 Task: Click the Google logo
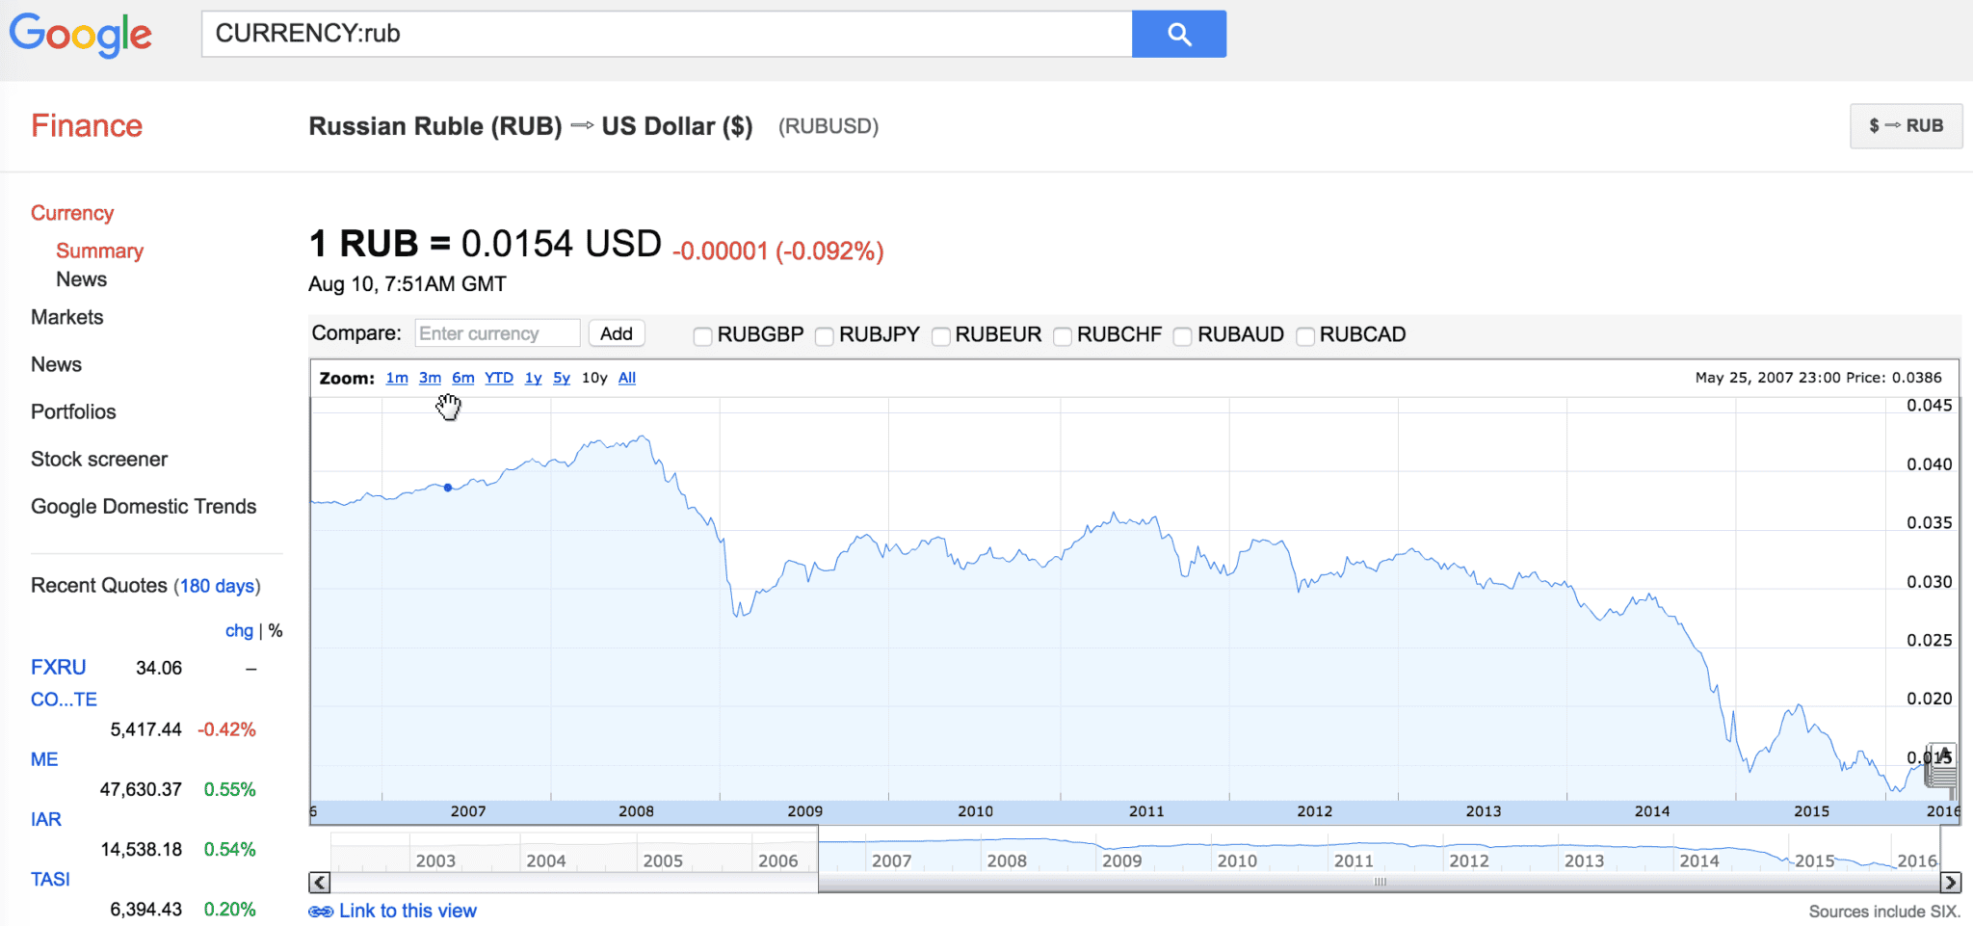click(x=81, y=35)
